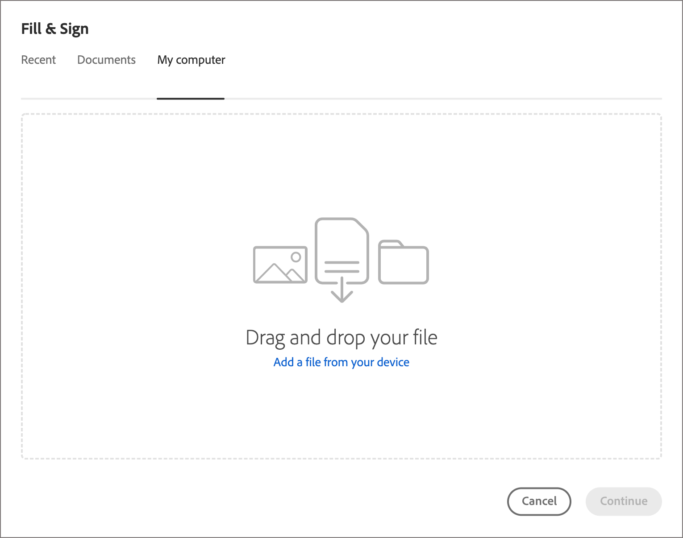Open the Documents tab

click(x=106, y=59)
